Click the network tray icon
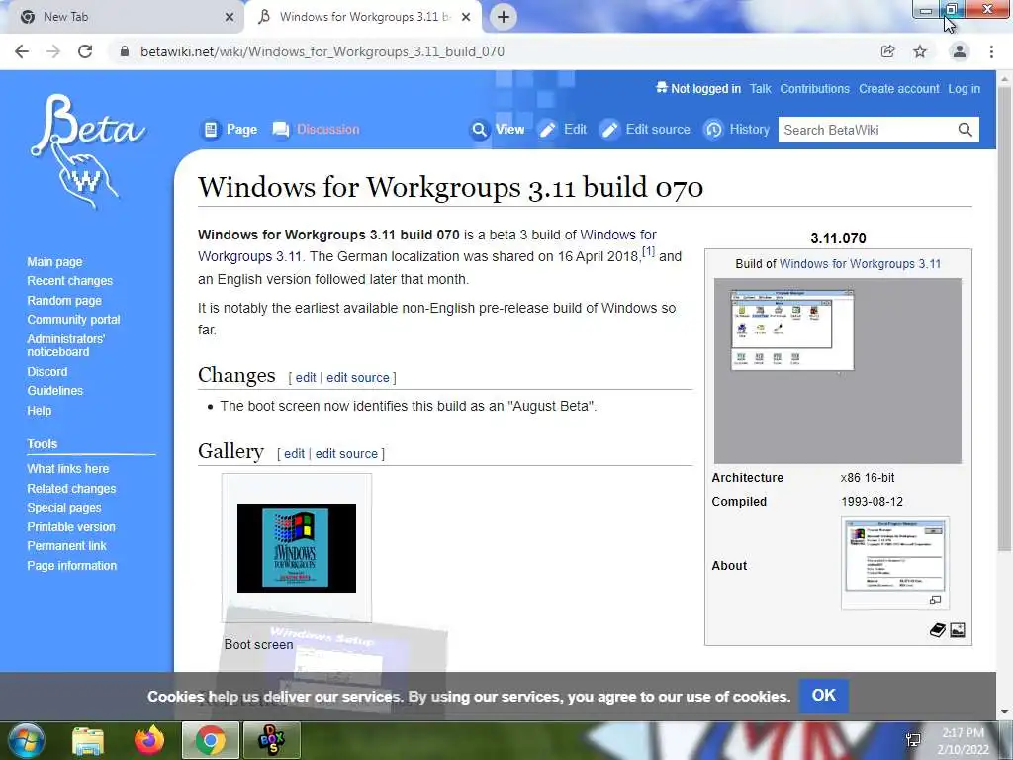The image size is (1013, 760). point(913,740)
